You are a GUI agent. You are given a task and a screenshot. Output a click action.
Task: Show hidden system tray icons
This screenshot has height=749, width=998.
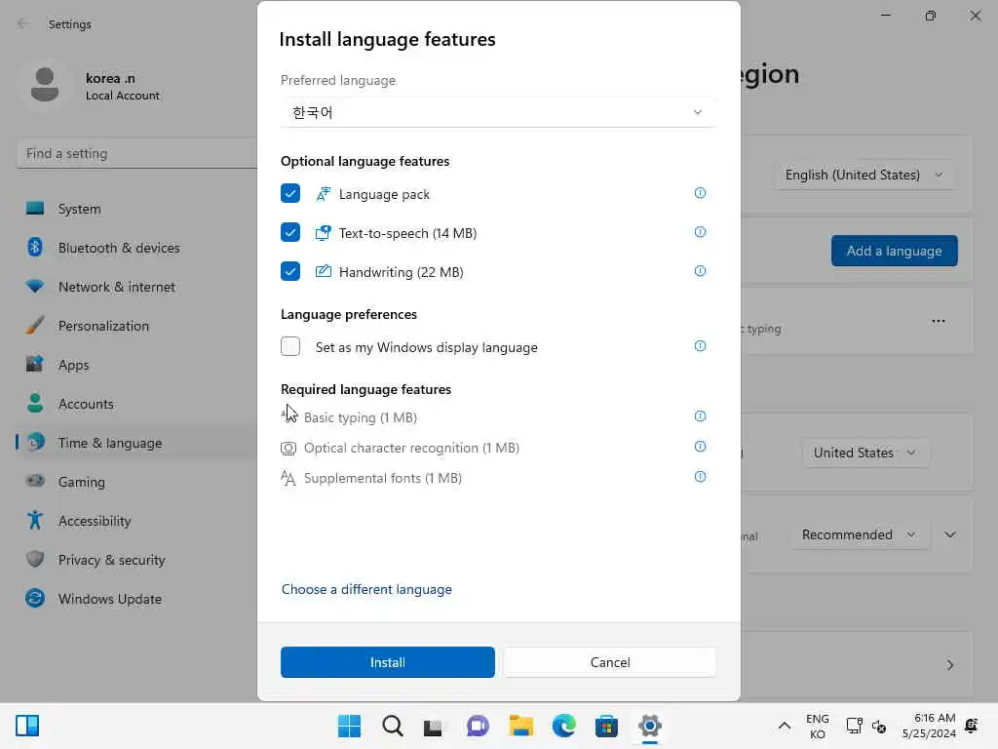tap(785, 726)
